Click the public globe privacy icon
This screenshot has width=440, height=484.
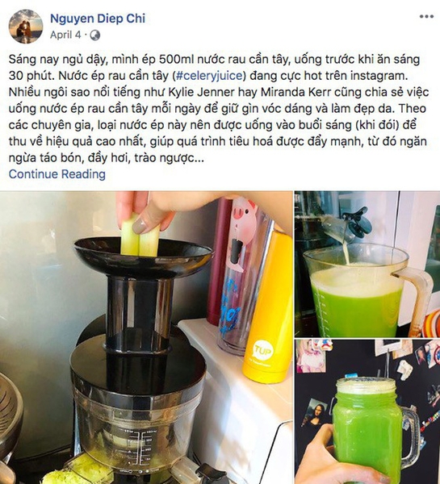(x=94, y=35)
